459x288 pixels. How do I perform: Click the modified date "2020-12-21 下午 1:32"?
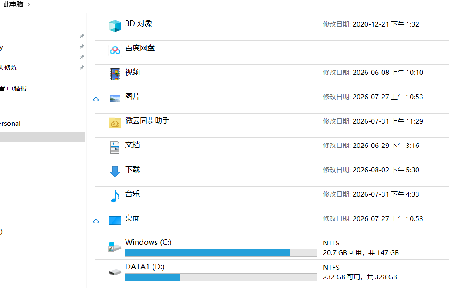click(386, 24)
